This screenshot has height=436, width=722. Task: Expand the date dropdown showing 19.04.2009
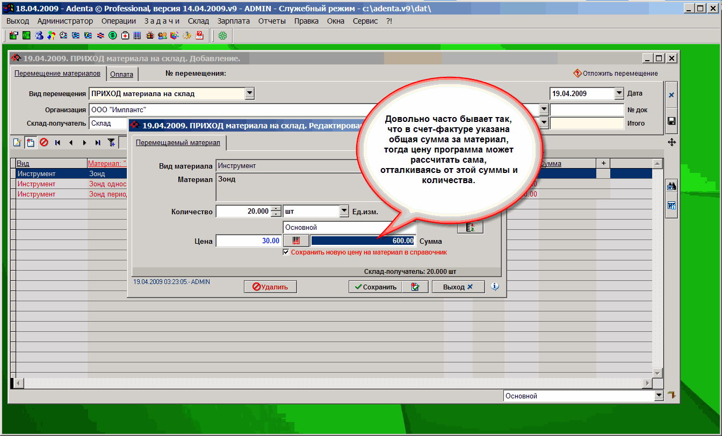coord(619,93)
